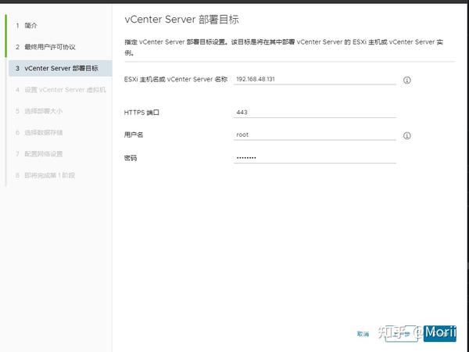Go to step 2 最终用户许可协议

coord(45,47)
